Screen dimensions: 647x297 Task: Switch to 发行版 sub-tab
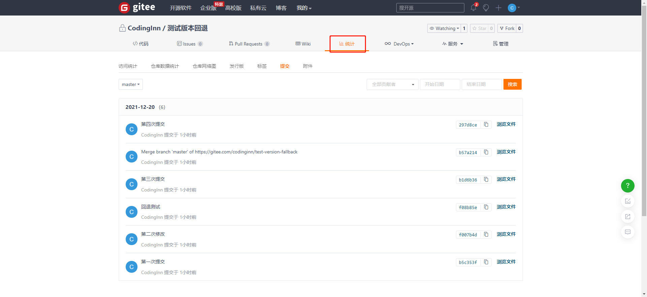(237, 66)
